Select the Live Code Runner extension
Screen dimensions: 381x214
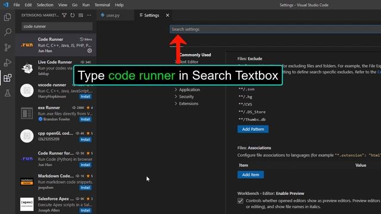coord(55,68)
